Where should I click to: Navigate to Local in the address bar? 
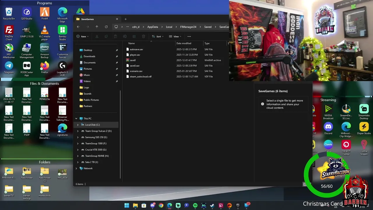[169, 27]
